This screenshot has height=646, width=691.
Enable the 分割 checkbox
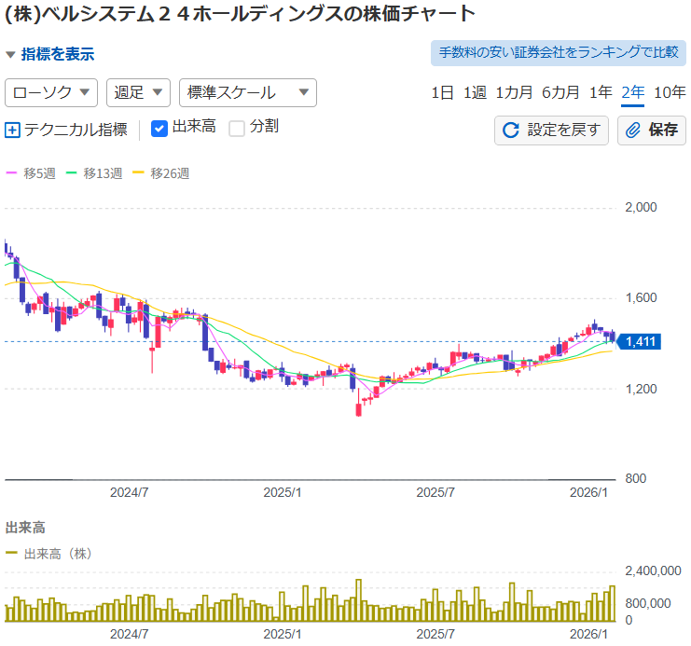[237, 128]
